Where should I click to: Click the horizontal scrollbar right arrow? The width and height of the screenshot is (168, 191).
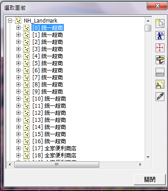(140, 164)
